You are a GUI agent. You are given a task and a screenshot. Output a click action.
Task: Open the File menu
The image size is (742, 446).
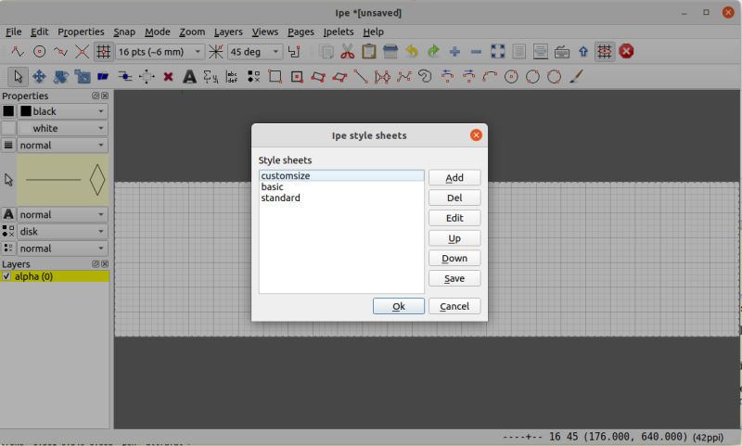tap(14, 32)
